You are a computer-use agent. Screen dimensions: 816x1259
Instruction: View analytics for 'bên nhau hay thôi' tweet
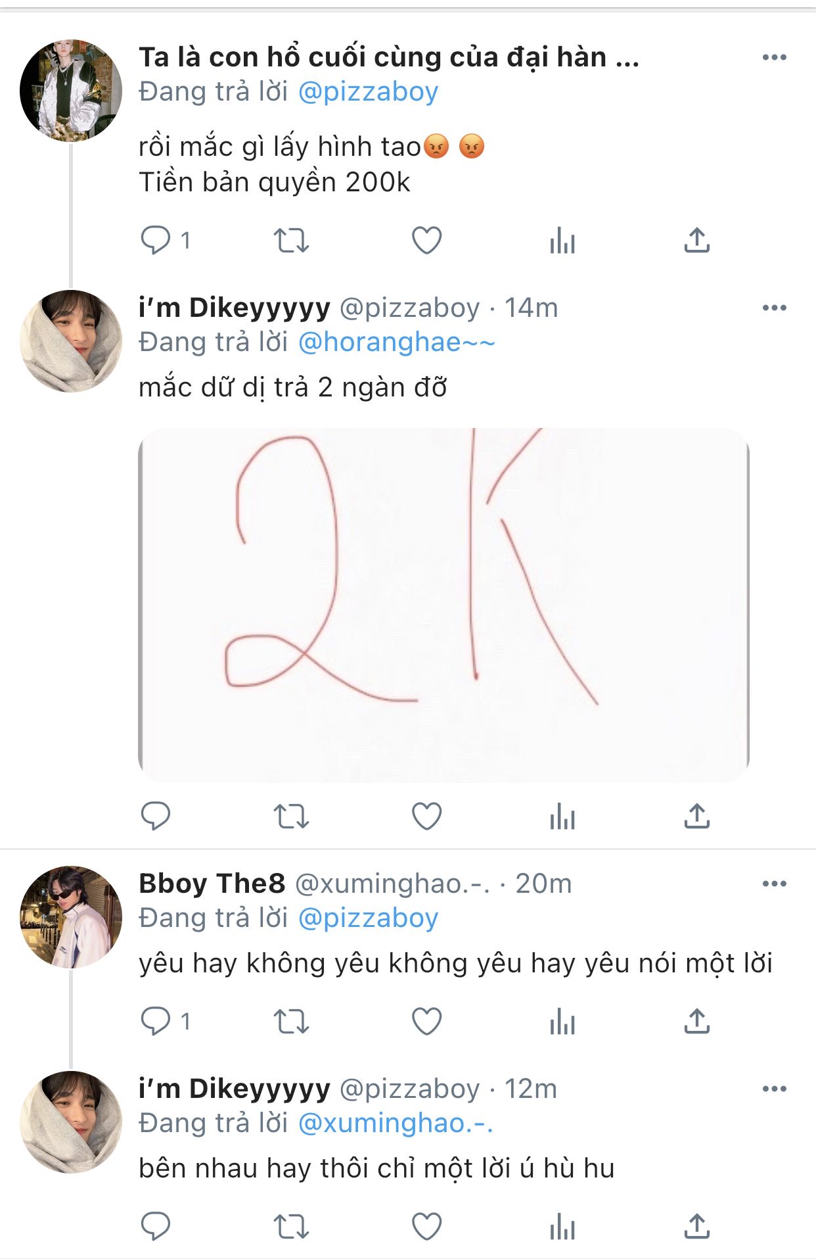point(562,1227)
